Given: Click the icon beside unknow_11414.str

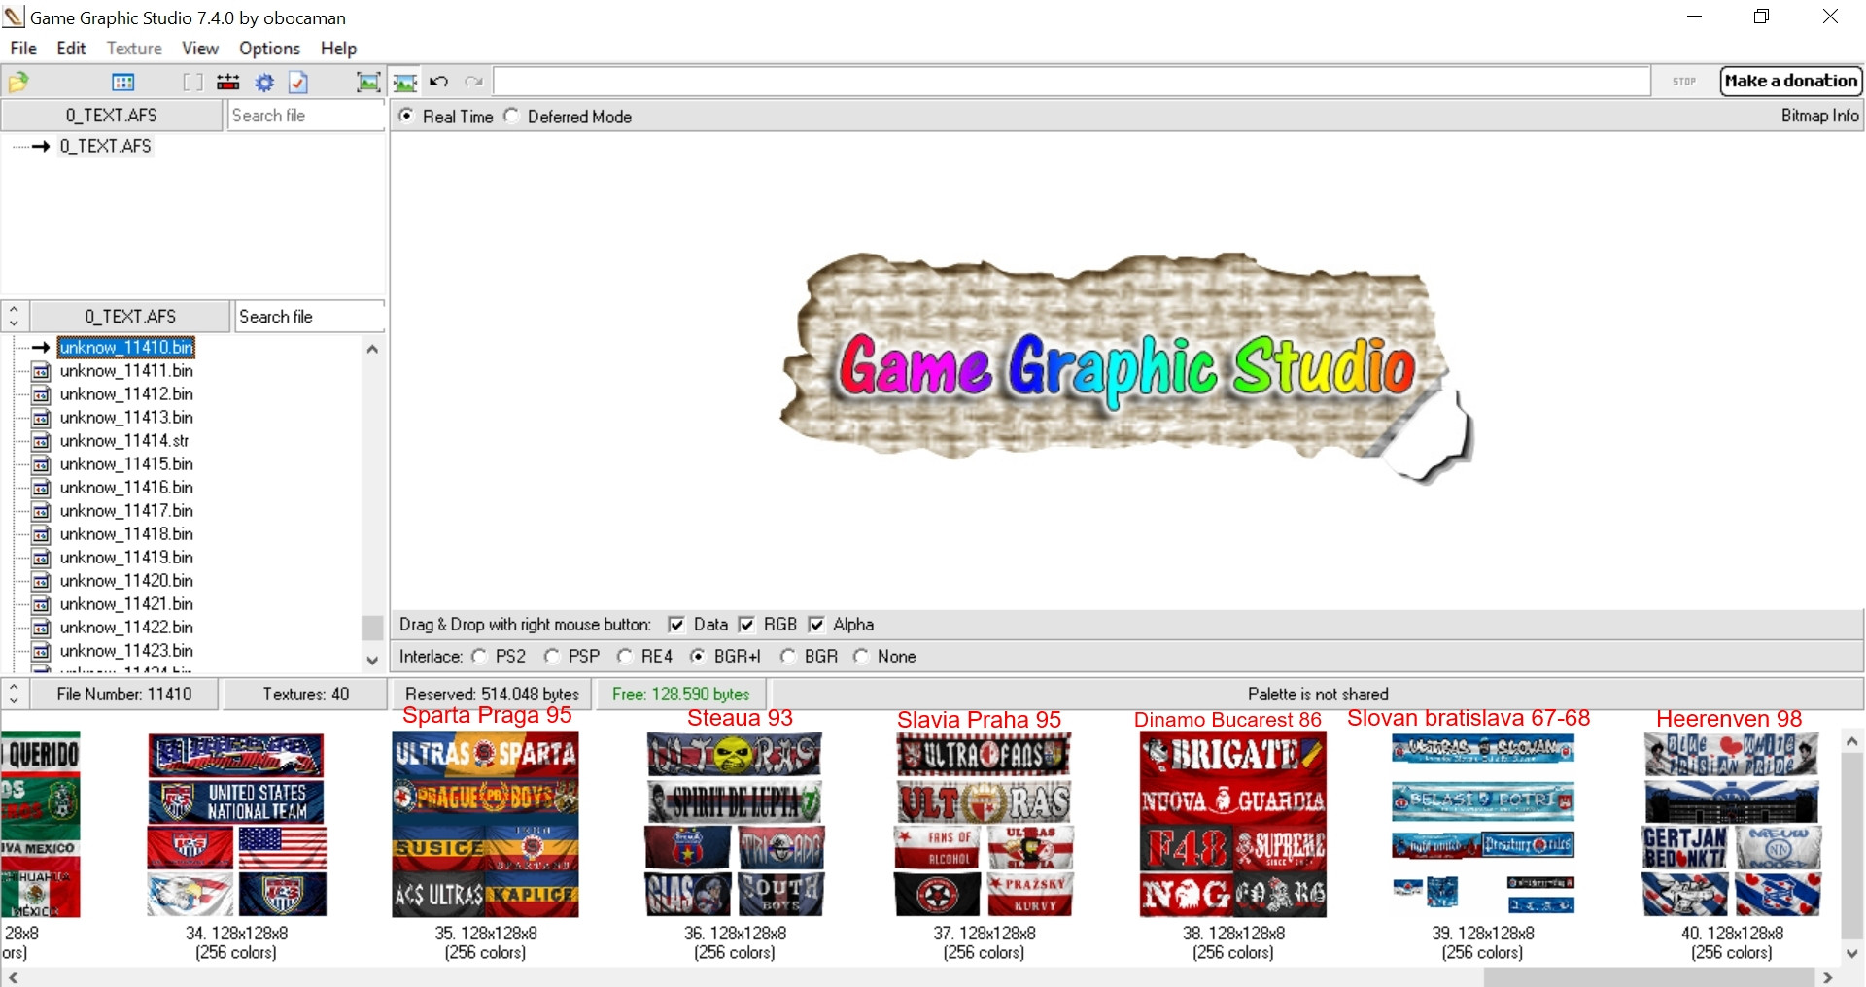Looking at the screenshot, I should [x=41, y=441].
